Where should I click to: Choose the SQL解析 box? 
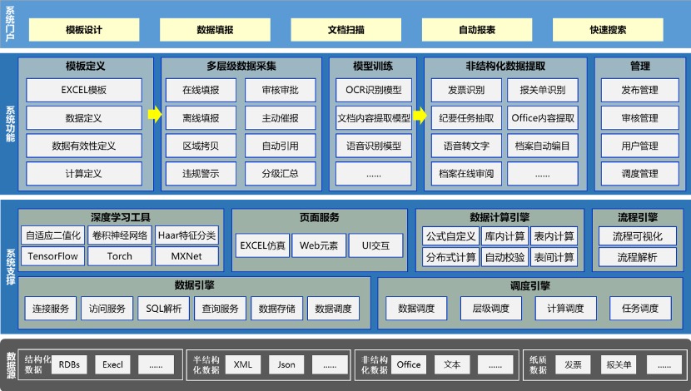[163, 308]
